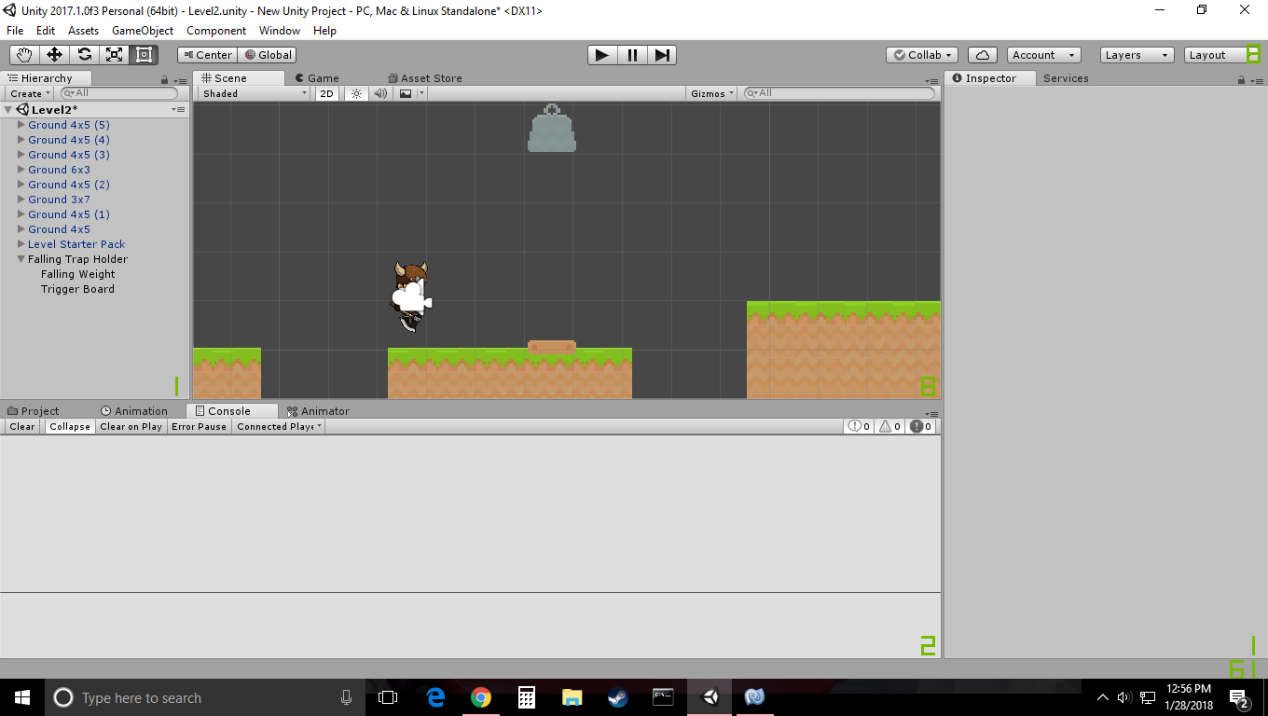Toggle the Center pivot mode button
This screenshot has height=716, width=1268.
[207, 55]
